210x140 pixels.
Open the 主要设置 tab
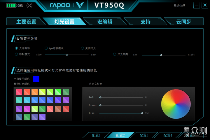[x=26, y=22]
